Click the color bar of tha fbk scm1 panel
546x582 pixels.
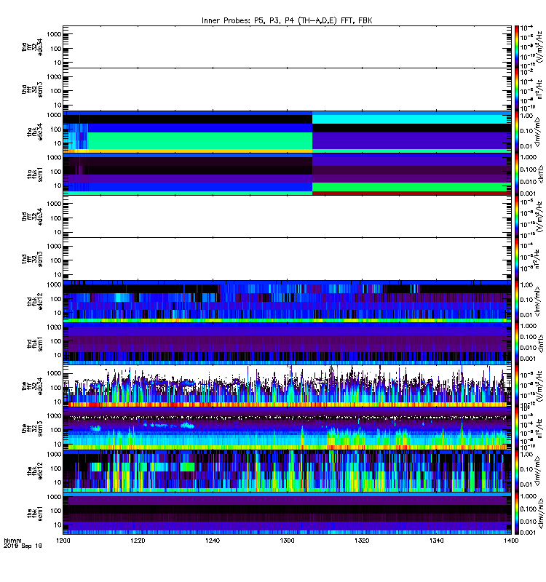[x=517, y=174]
